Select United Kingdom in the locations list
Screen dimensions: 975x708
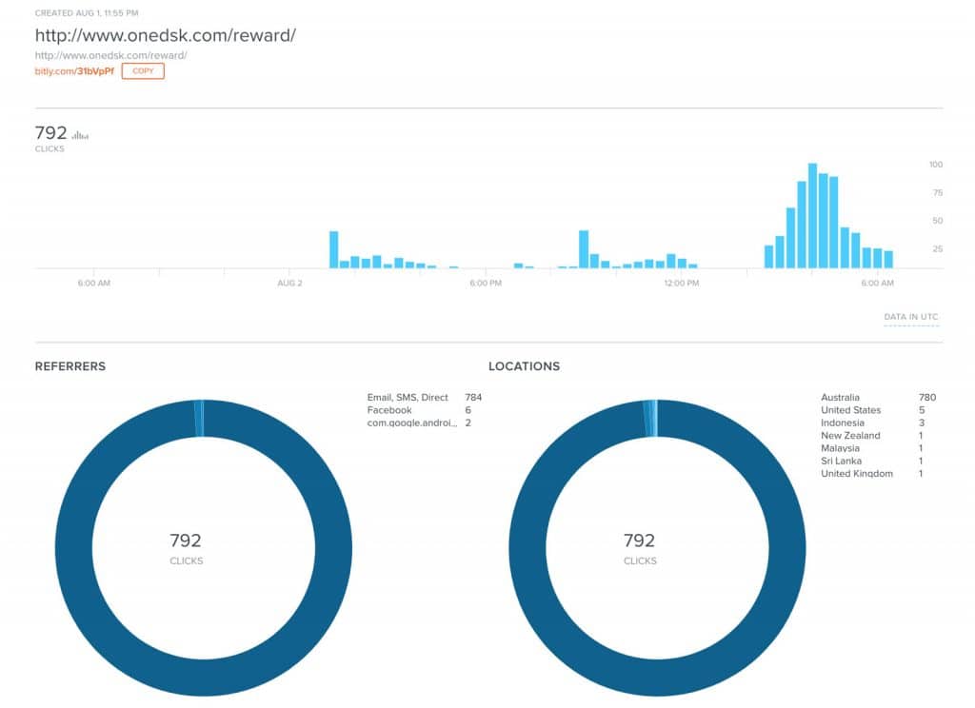pyautogui.click(x=857, y=474)
